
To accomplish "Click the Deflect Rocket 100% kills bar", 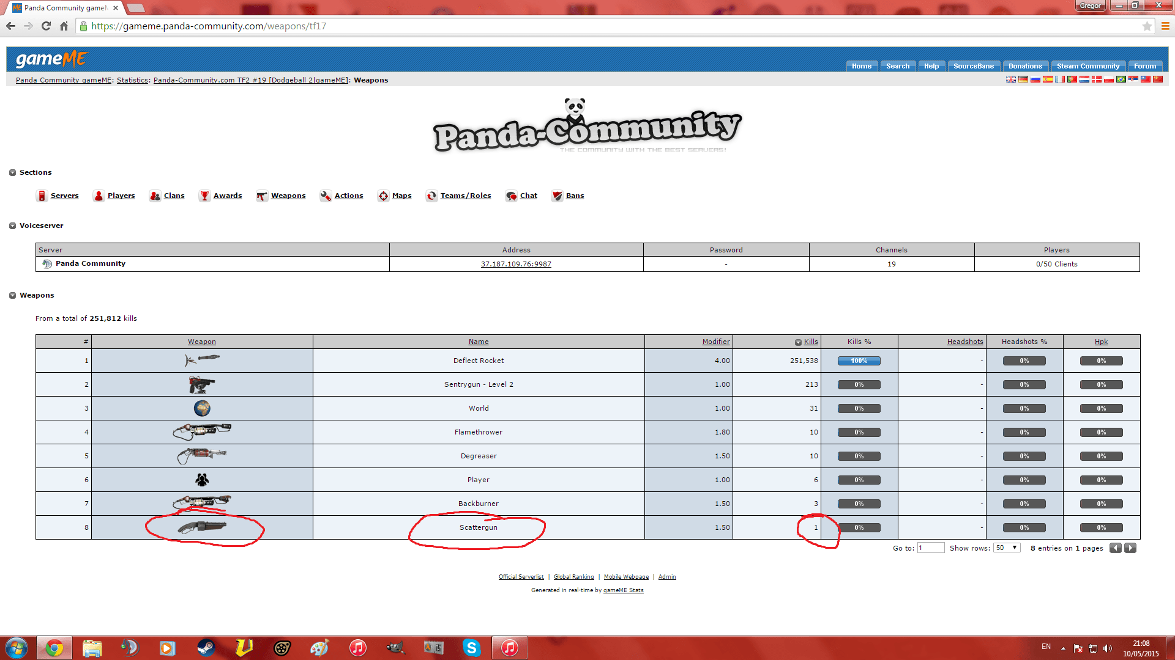I will (x=859, y=361).
